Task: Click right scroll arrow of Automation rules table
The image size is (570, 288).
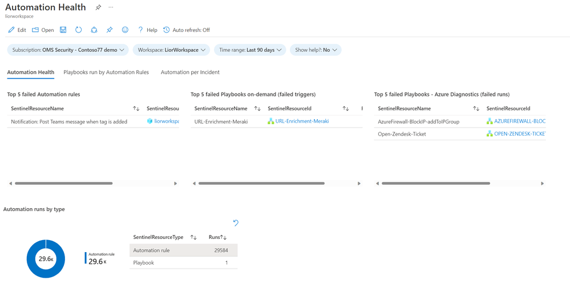Action: coord(176,184)
